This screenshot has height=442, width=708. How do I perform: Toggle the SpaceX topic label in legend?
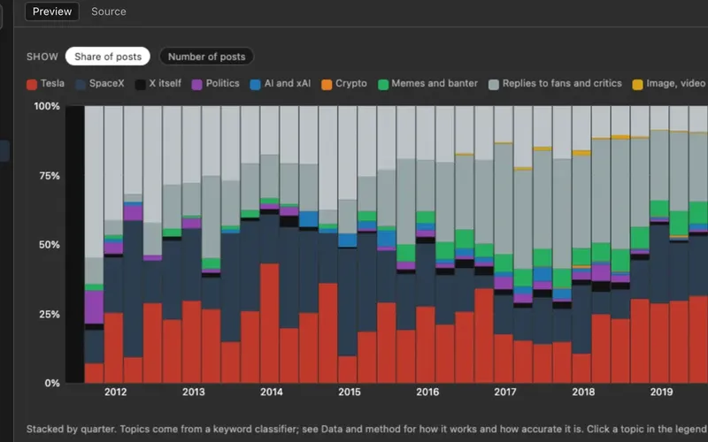[x=106, y=83]
